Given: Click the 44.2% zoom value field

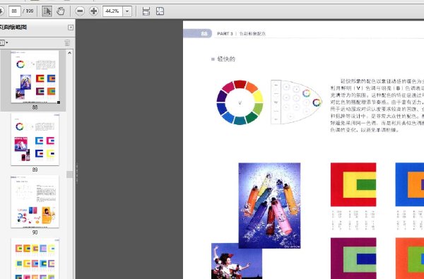Looking at the screenshot, I should click(x=113, y=11).
